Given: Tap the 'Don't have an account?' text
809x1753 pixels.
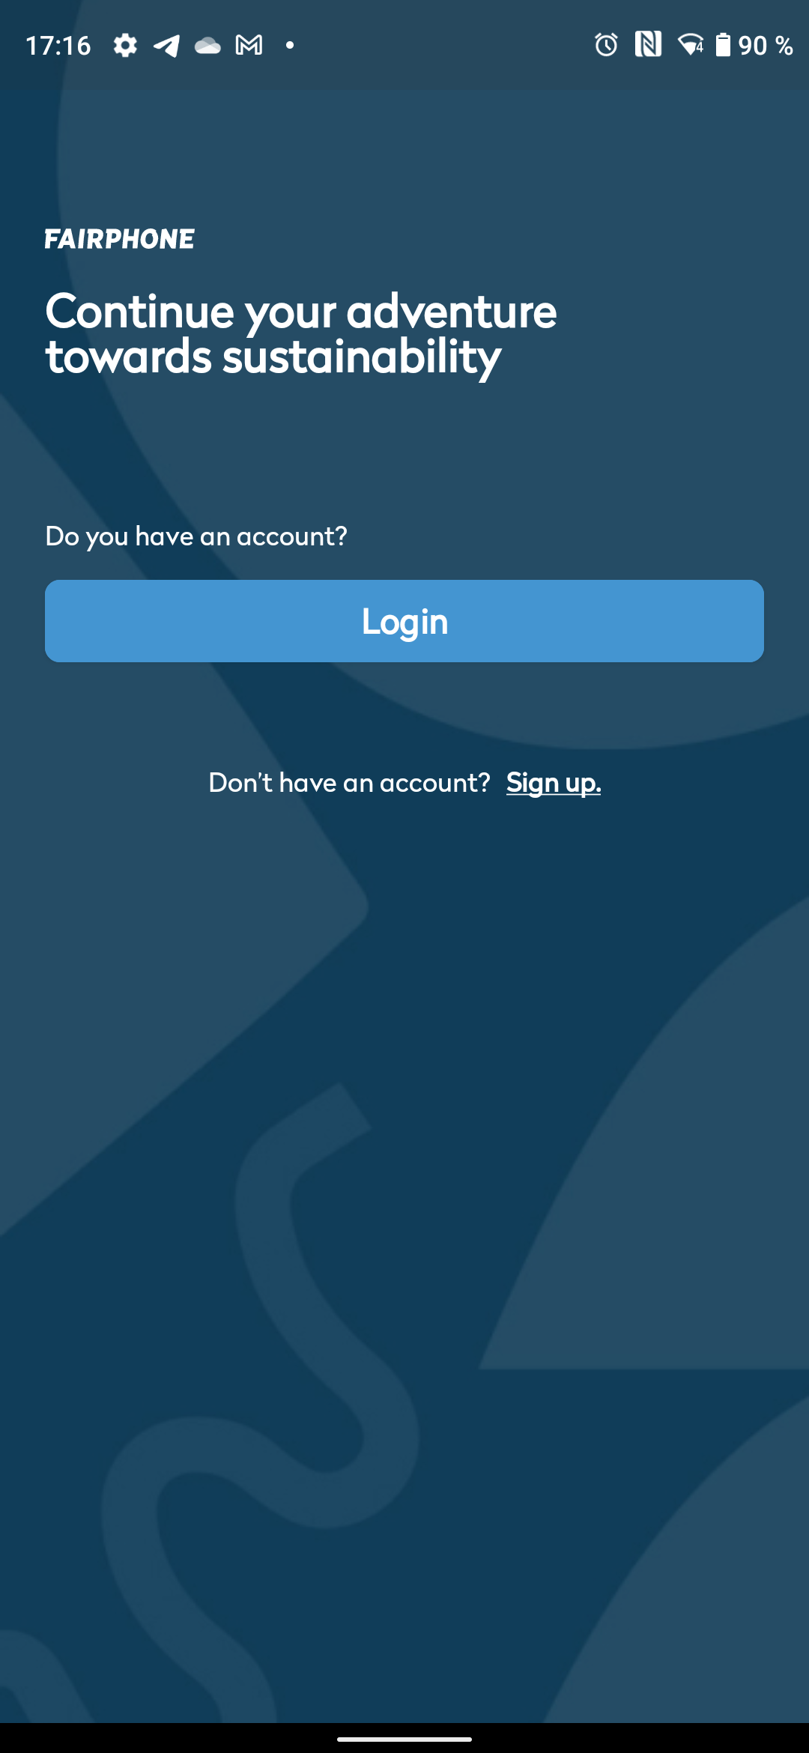Looking at the screenshot, I should tap(349, 783).
